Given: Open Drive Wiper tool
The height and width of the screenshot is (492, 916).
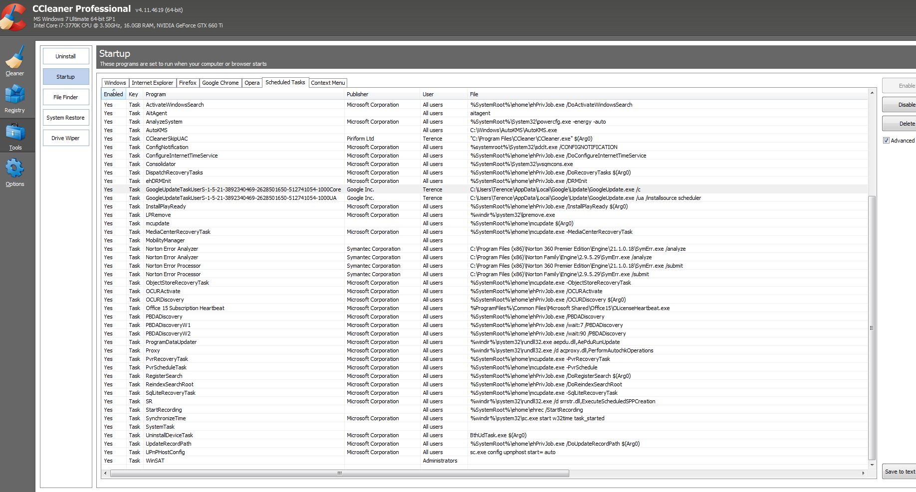Looking at the screenshot, I should [65, 138].
